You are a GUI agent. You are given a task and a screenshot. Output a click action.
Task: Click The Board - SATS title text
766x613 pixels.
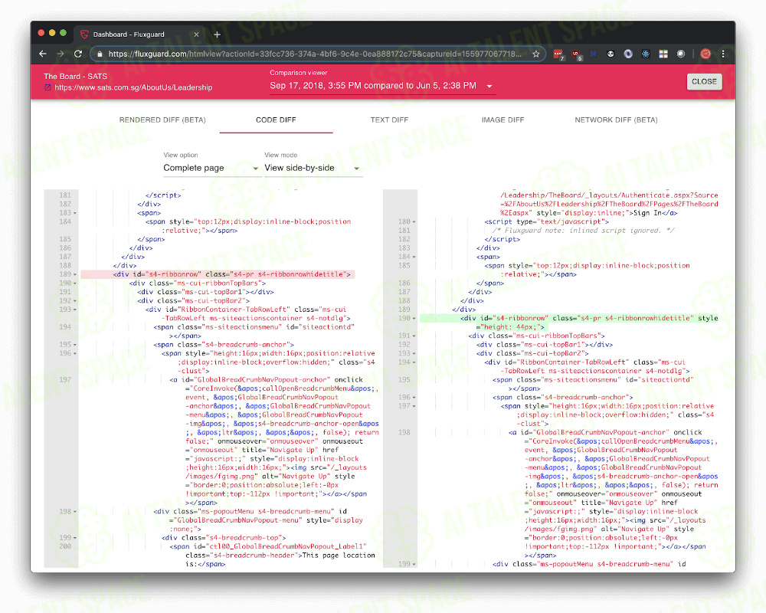tap(75, 77)
